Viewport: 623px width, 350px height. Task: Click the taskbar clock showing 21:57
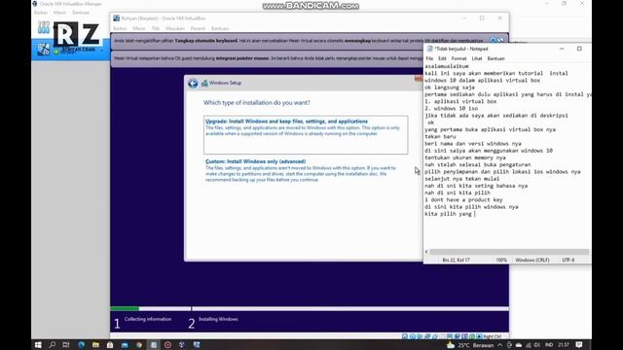pos(564,345)
